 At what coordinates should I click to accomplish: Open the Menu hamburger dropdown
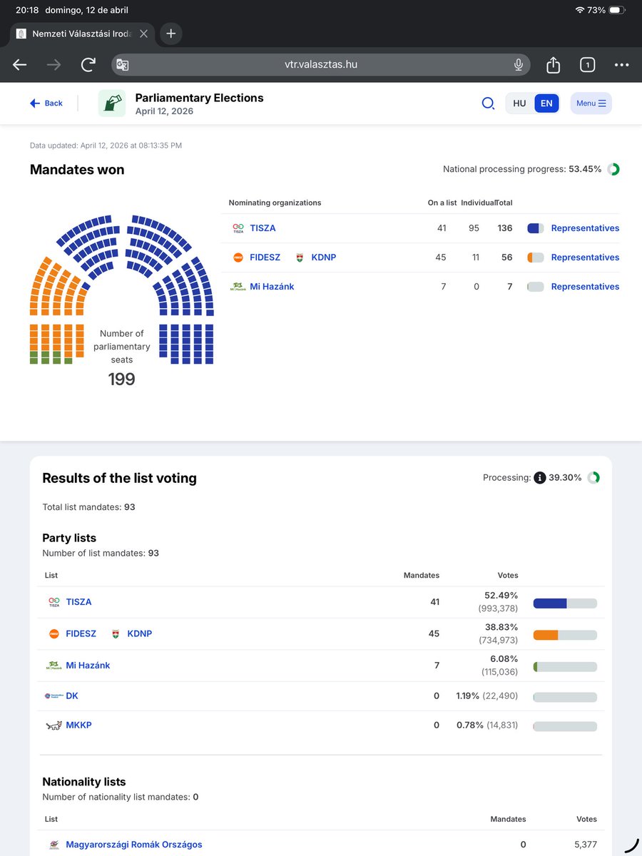pyautogui.click(x=591, y=103)
